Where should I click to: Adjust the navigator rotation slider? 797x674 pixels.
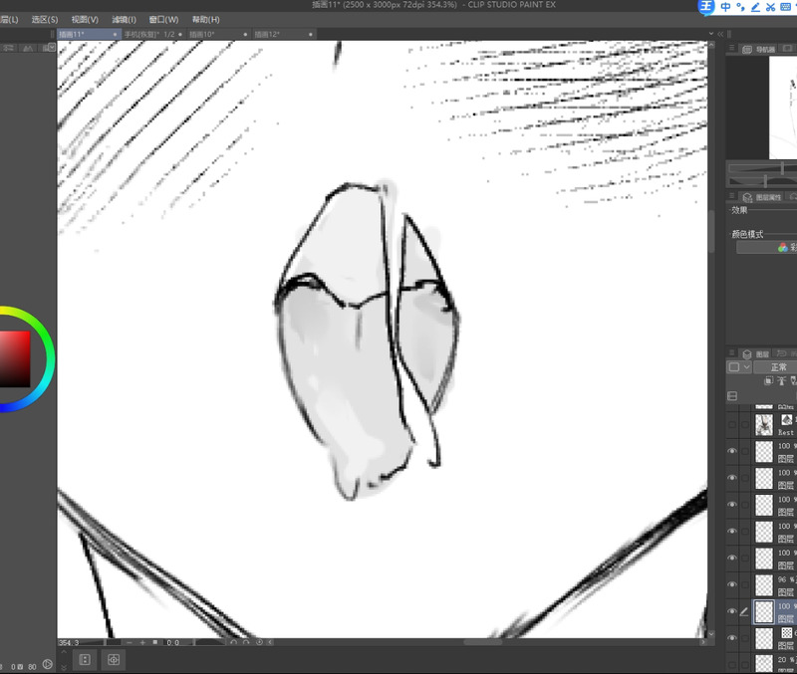(762, 181)
